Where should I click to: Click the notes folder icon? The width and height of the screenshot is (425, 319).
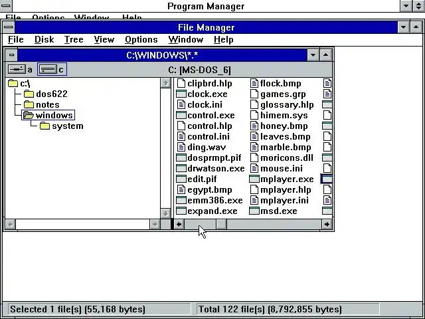(29, 104)
